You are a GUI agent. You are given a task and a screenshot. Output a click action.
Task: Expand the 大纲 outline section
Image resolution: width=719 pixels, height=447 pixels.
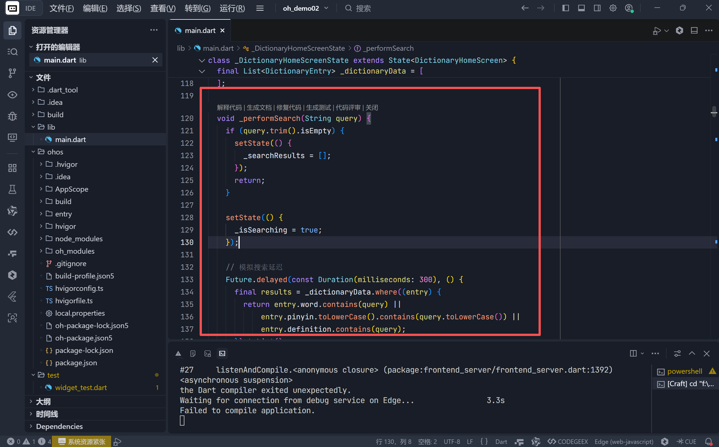43,401
